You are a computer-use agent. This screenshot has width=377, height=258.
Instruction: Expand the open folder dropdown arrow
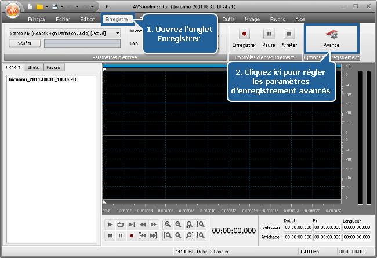(x=46, y=6)
